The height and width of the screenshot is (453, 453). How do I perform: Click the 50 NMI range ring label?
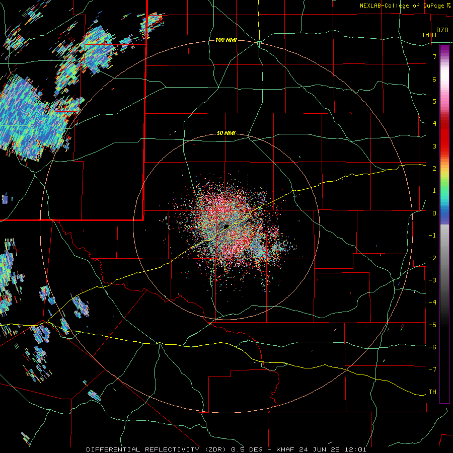point(226,133)
